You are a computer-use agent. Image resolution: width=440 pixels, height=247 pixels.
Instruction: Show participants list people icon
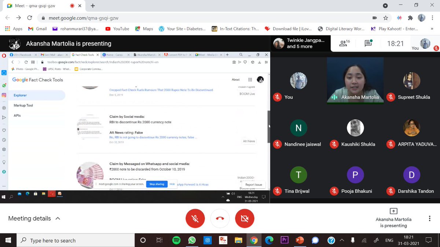pos(344,44)
